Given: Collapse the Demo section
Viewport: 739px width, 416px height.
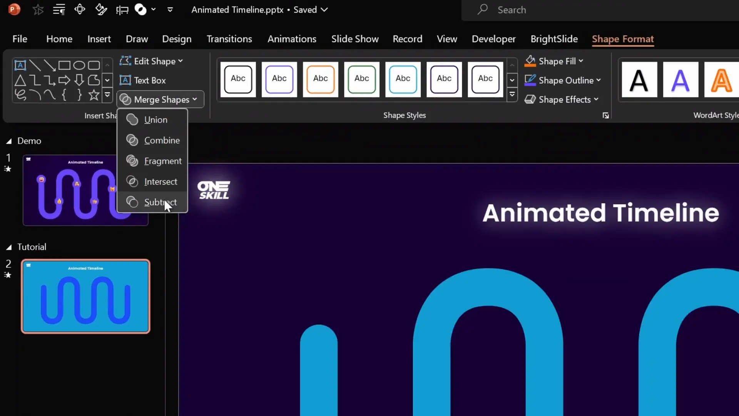Looking at the screenshot, I should [x=9, y=141].
